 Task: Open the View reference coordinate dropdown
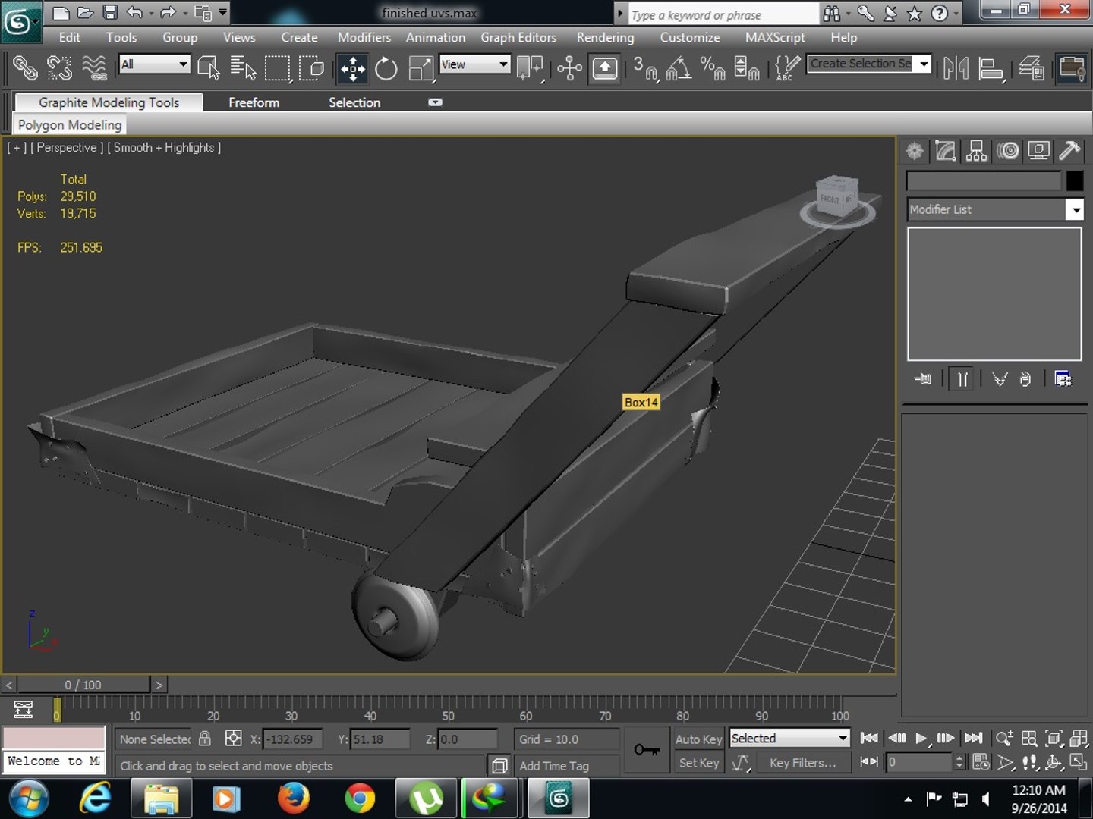[474, 64]
